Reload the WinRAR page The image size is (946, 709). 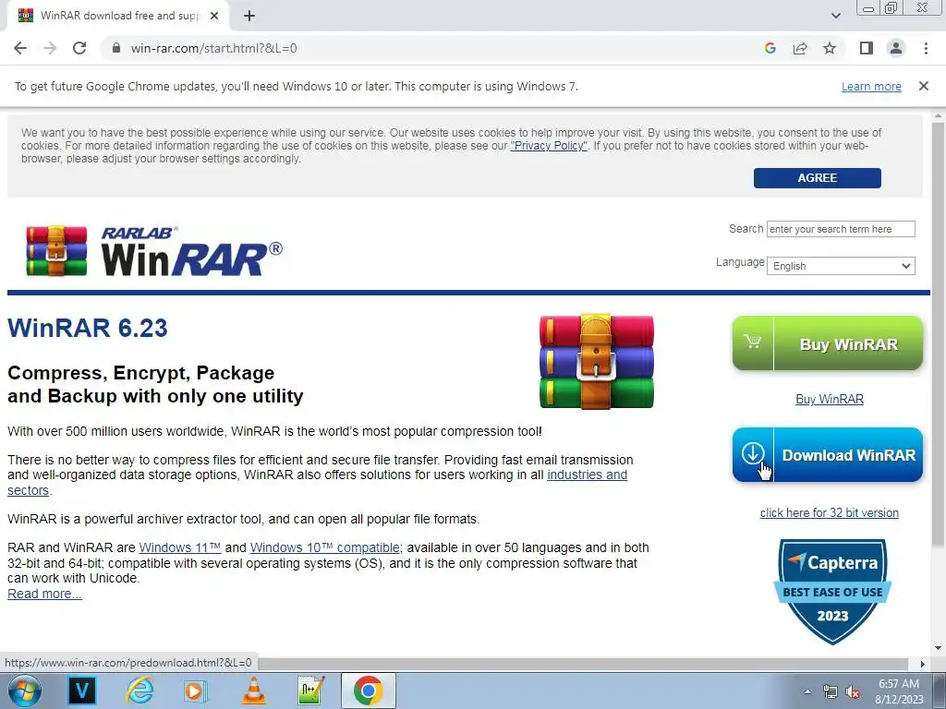79,48
